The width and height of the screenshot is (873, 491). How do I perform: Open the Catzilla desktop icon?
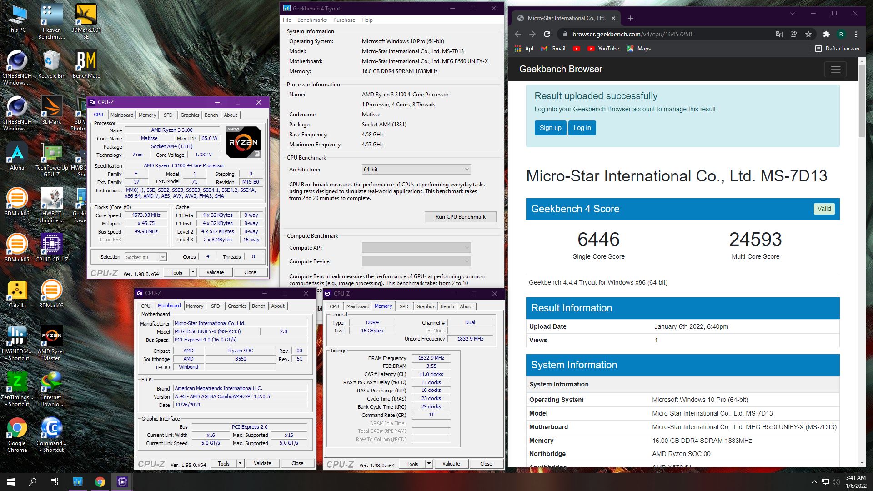coord(17,294)
